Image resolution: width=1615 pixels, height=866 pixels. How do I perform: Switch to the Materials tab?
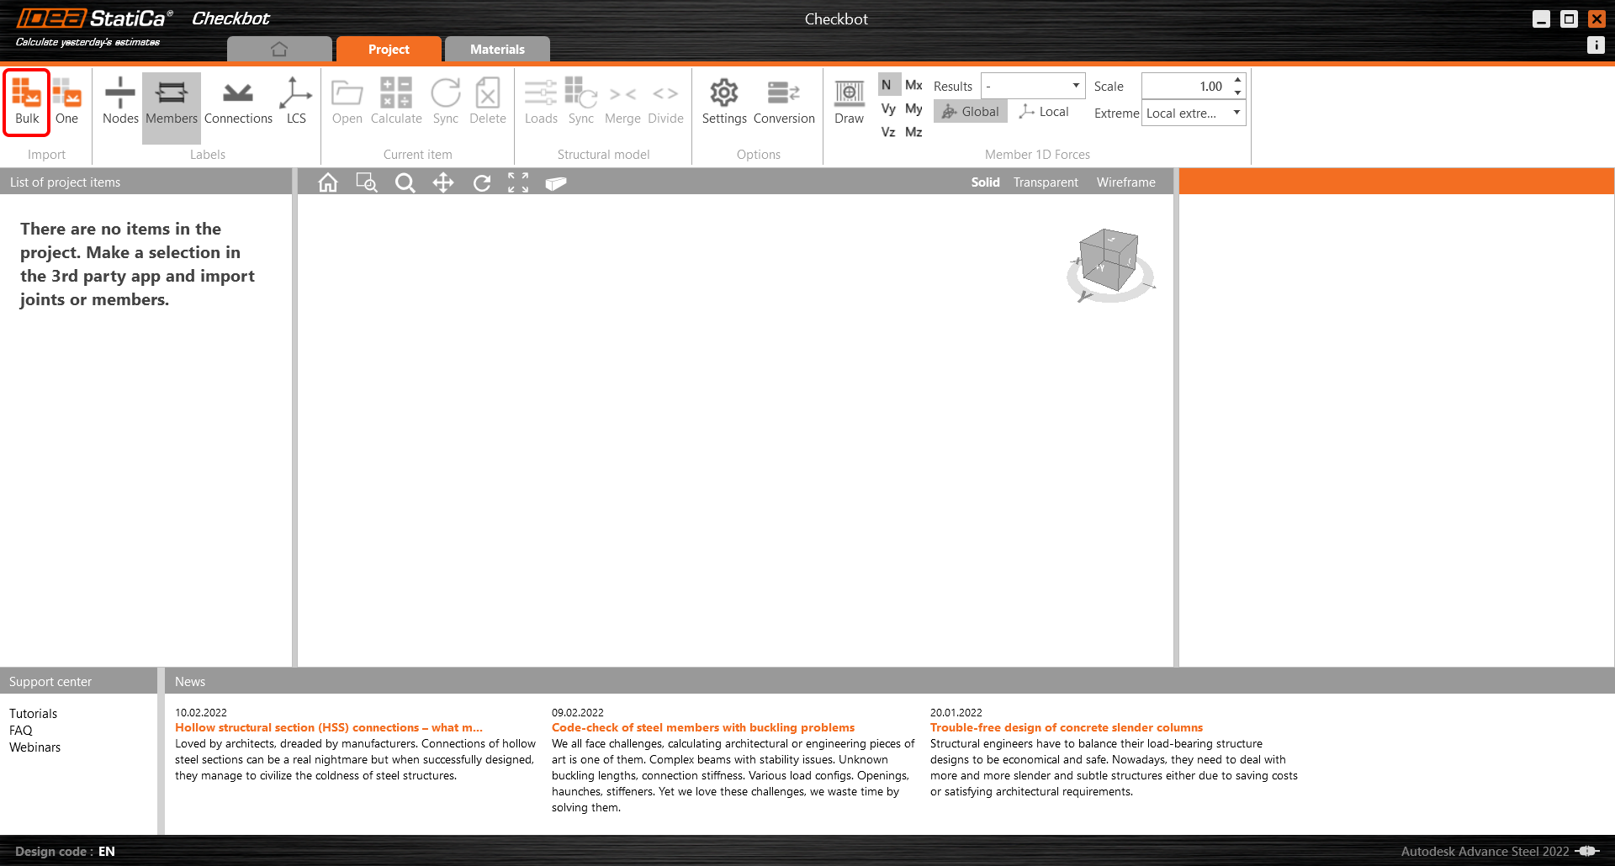tap(497, 50)
